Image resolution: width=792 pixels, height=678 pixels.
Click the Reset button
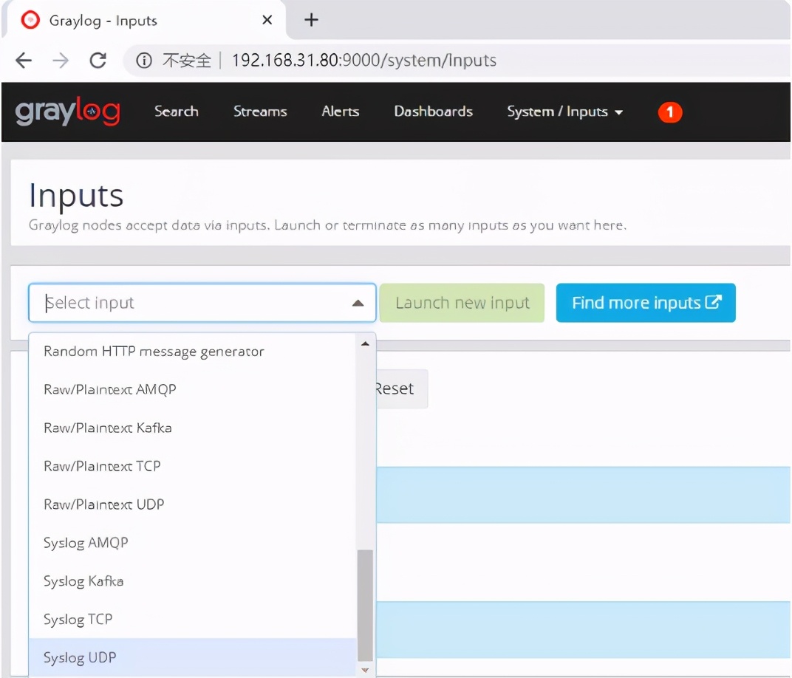click(401, 388)
